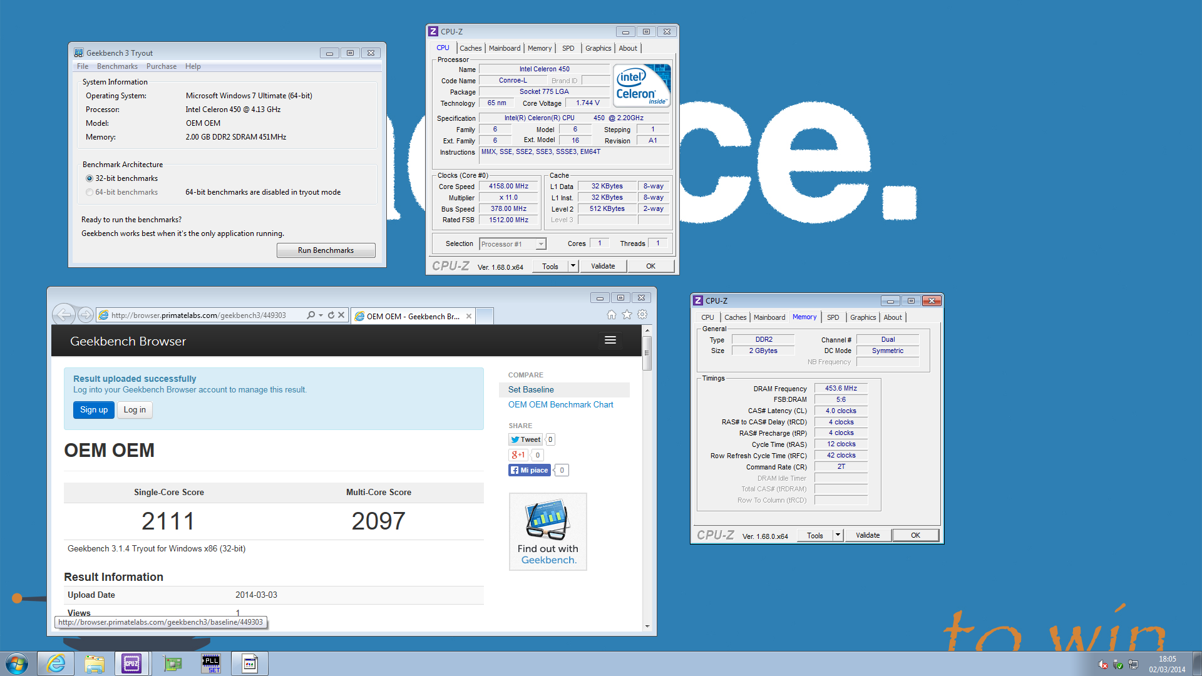
Task: Open OEM OEM Benchmark Chart link
Action: pyautogui.click(x=560, y=404)
